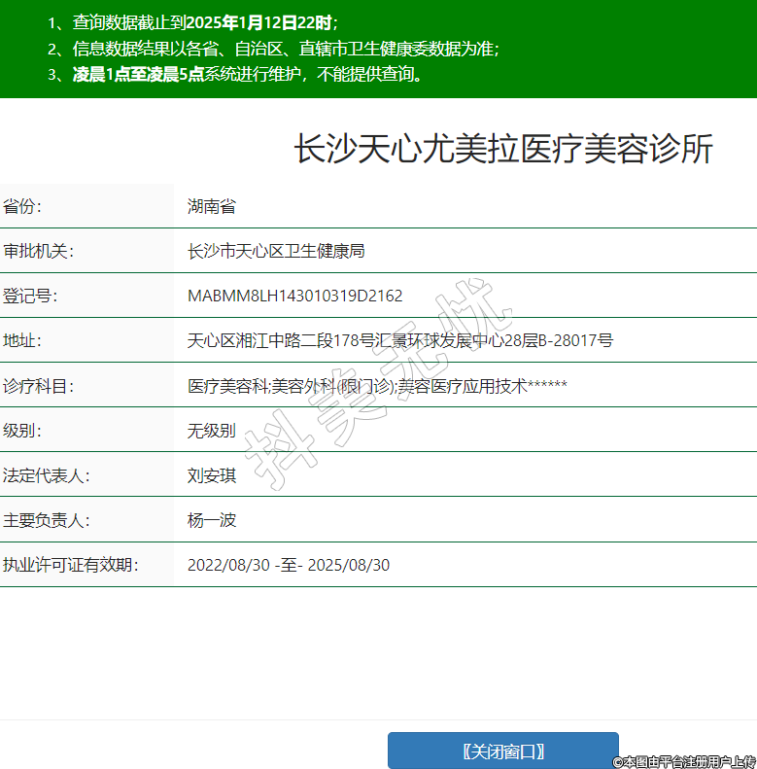Click the maintenance notice 凌晨1点至凌晨5点
The height and width of the screenshot is (769, 757).
pyautogui.click(x=138, y=74)
